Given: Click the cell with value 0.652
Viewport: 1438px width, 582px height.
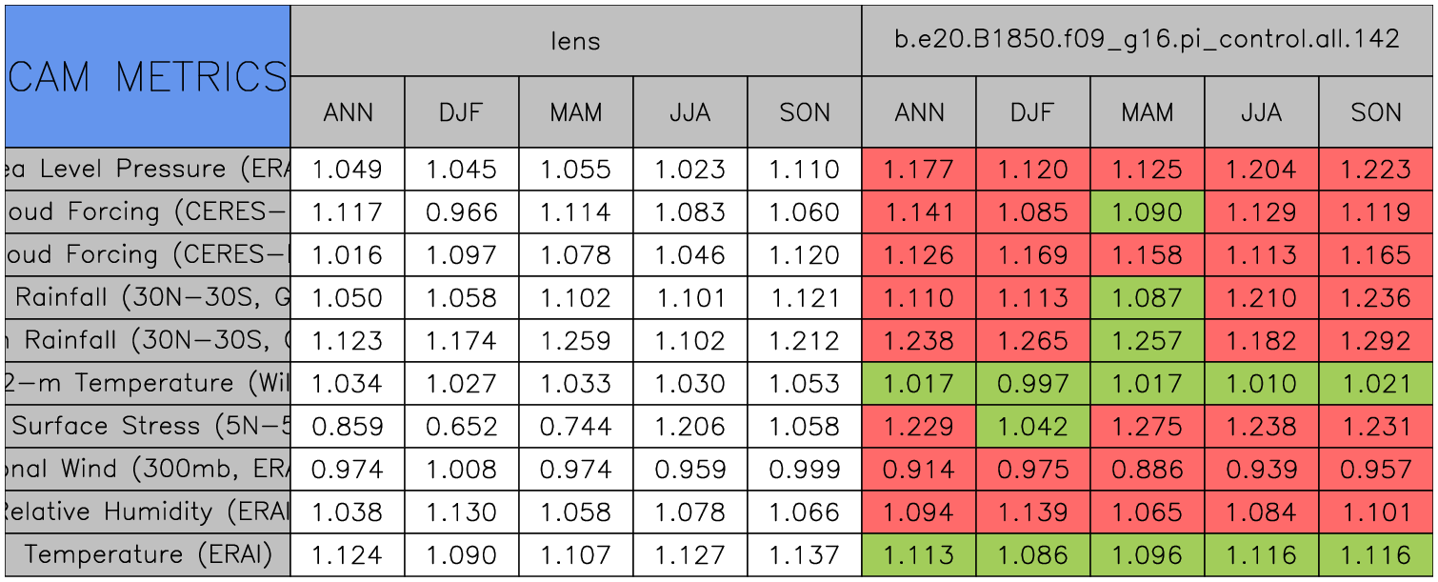Looking at the screenshot, I should 462,426.
